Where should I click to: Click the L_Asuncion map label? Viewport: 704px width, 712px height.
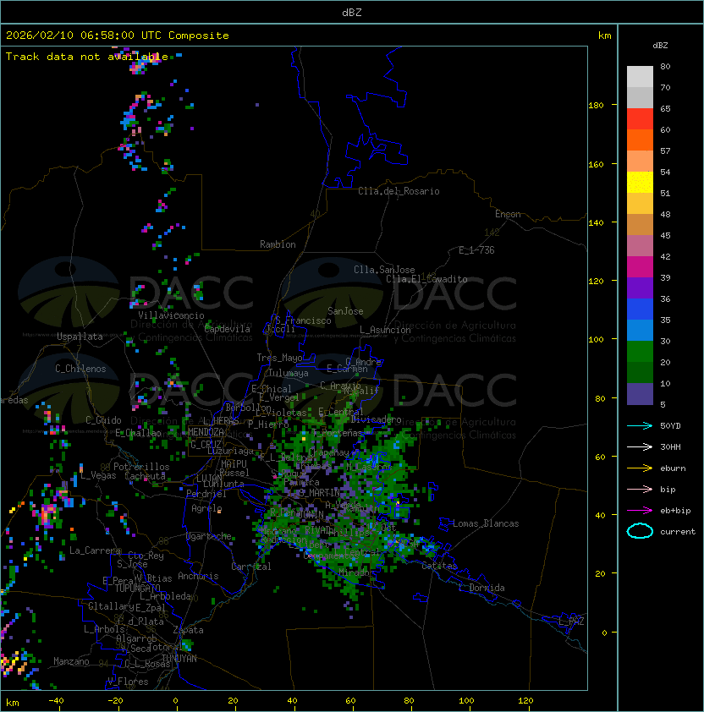(385, 330)
